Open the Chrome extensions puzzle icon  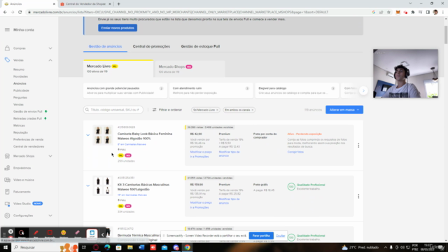coord(413,13)
